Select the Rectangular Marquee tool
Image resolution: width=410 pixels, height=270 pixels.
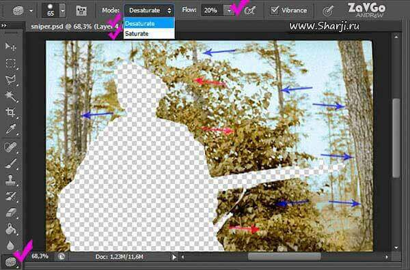11,63
